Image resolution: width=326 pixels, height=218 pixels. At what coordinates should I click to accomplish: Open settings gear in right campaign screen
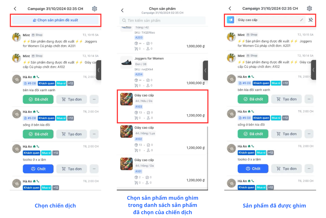click(x=309, y=9)
